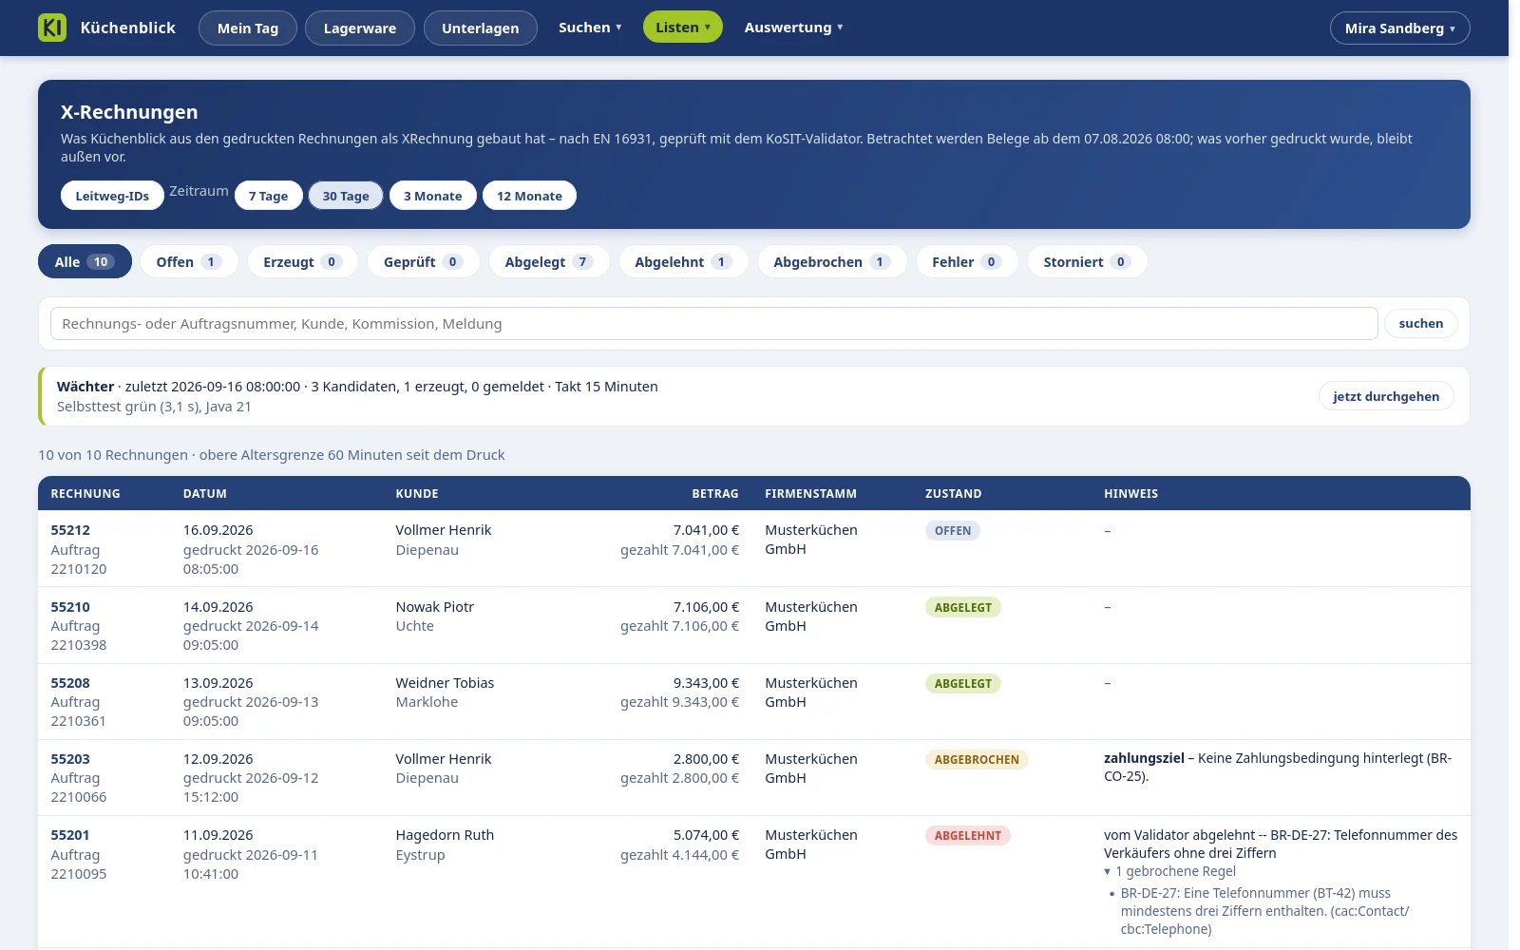Select the 30 Tage period
This screenshot has width=1520, height=950.
[346, 196]
